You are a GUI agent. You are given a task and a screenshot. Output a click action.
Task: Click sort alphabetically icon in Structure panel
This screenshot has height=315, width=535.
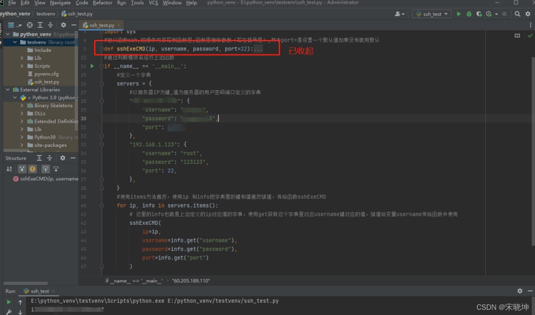(x=9, y=169)
